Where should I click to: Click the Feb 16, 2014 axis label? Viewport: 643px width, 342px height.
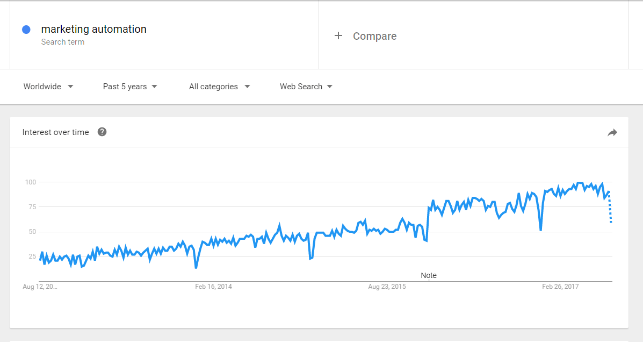pos(213,287)
